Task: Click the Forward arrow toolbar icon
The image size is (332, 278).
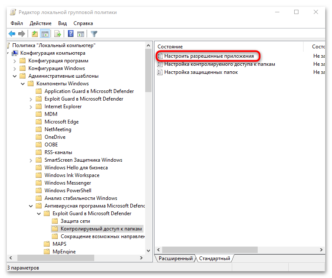Action: coord(22,34)
